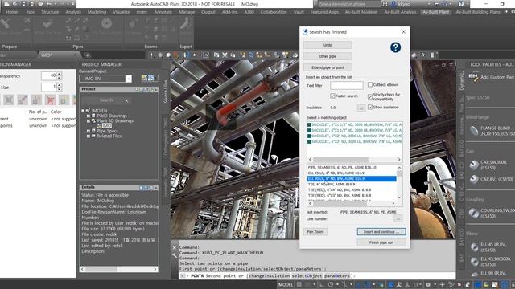Select ELL 45 LR, 6" ND list row
The image size is (515, 289).
tap(352, 173)
